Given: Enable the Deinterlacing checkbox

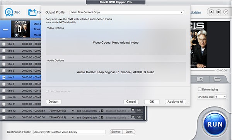Looking at the screenshot, I should point(200,89).
